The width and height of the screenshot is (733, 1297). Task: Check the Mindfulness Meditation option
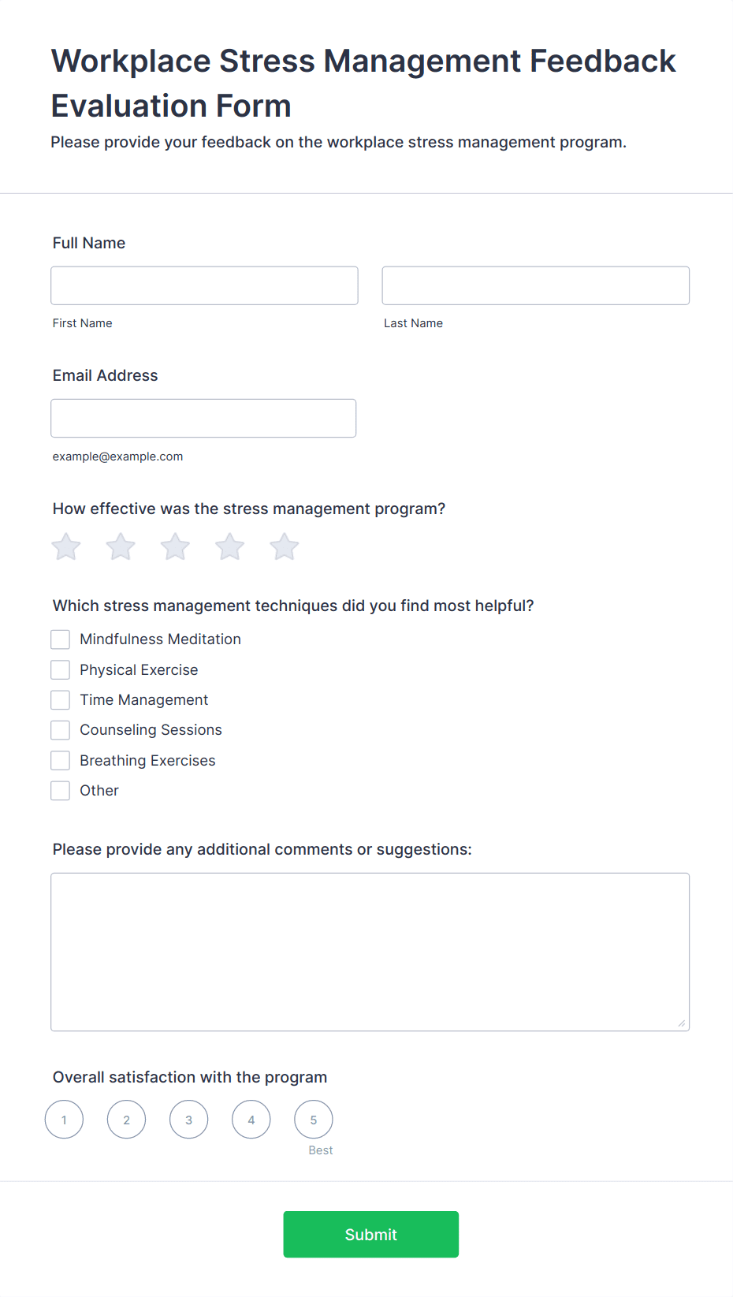coord(60,639)
